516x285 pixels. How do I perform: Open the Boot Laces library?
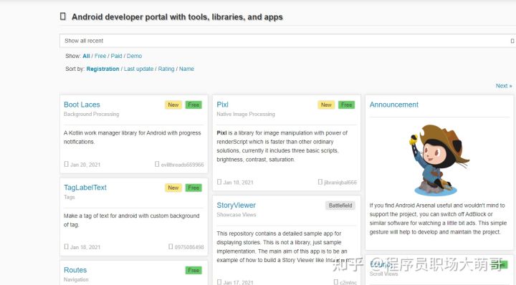[82, 105]
